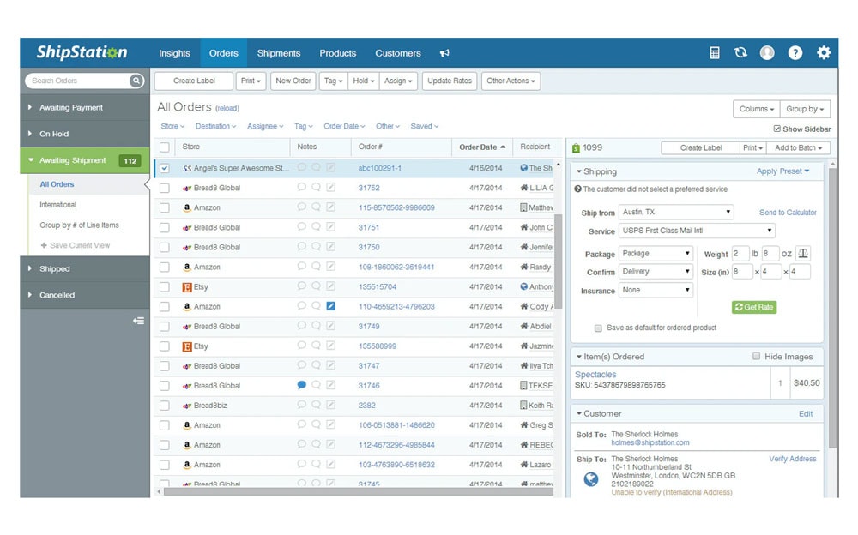
Task: Toggle the Show Sidebar checkbox
Action: pyautogui.click(x=777, y=129)
